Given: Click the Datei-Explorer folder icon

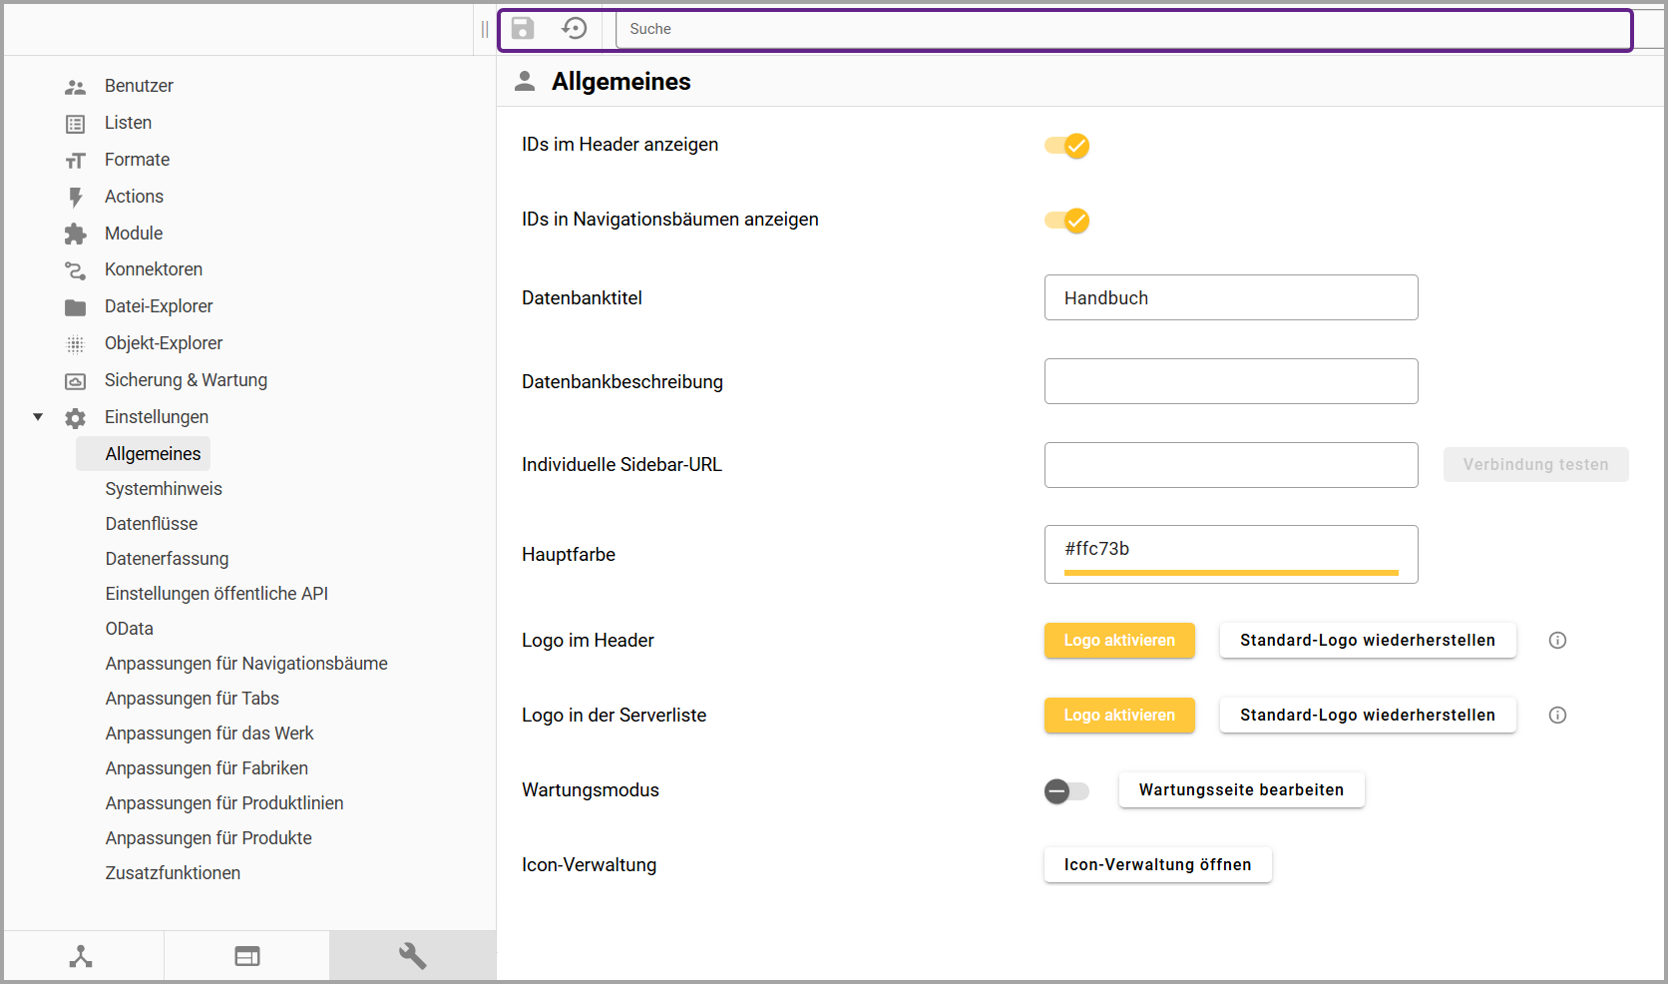Looking at the screenshot, I should tap(76, 307).
